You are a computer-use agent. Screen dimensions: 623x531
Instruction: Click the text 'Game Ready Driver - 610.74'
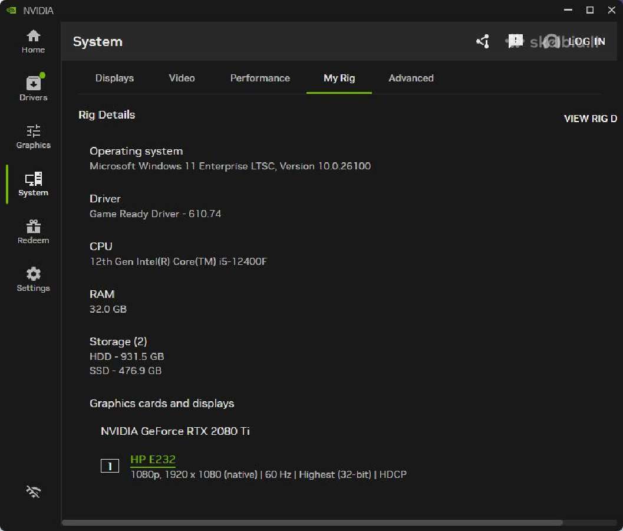point(156,214)
